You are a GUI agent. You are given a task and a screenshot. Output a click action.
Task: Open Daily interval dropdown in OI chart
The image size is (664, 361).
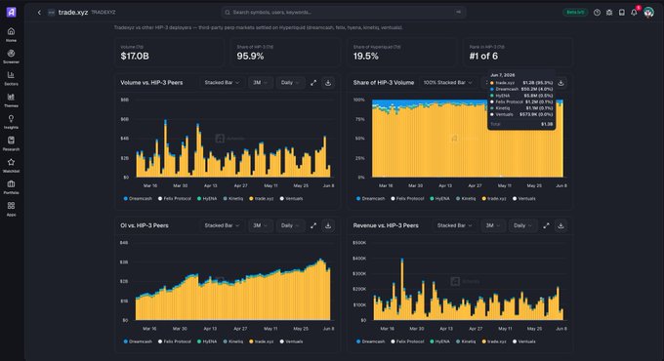pyautogui.click(x=290, y=226)
